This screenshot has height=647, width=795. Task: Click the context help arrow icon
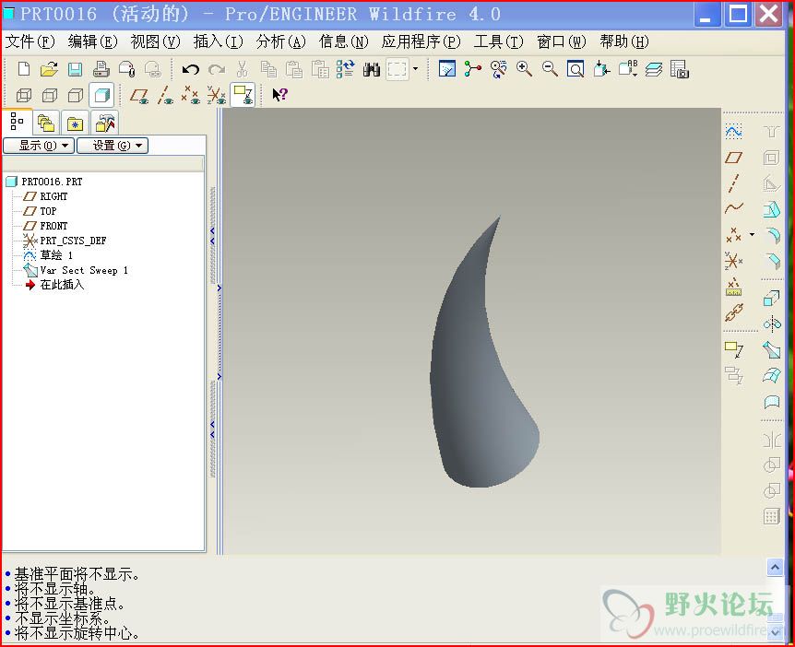(x=279, y=94)
